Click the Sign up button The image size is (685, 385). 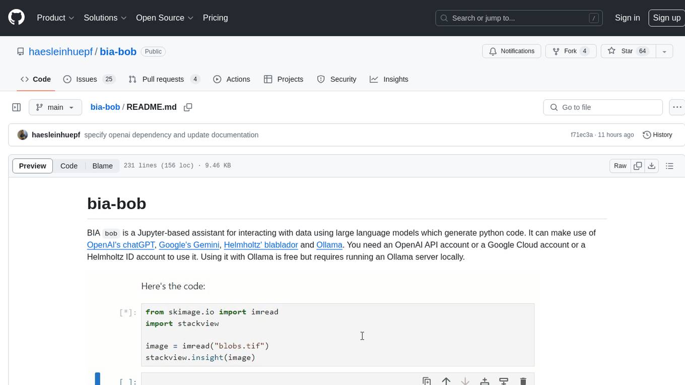click(x=666, y=18)
